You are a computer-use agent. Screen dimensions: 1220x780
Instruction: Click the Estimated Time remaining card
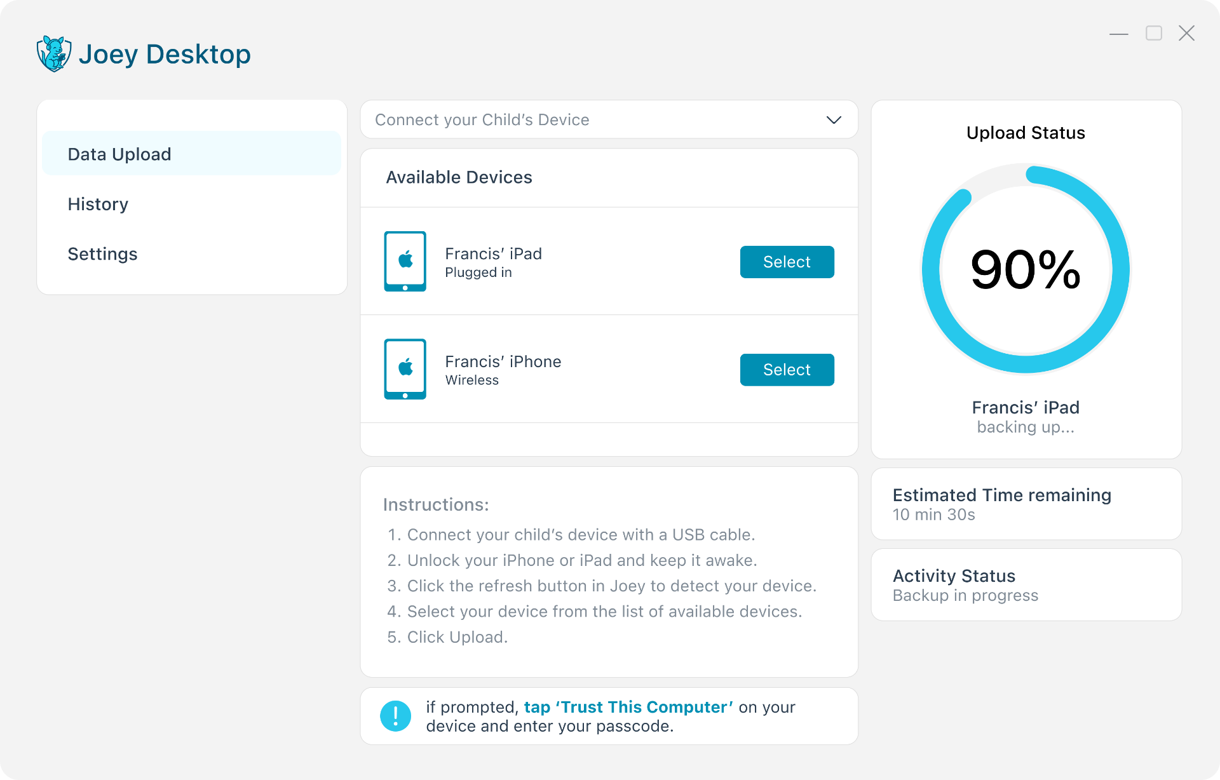pyautogui.click(x=1026, y=503)
